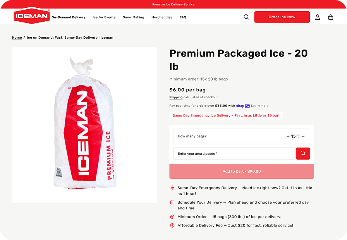This screenshot has height=240, width=347.
Task: Click the Order Ice Now button
Action: (282, 17)
